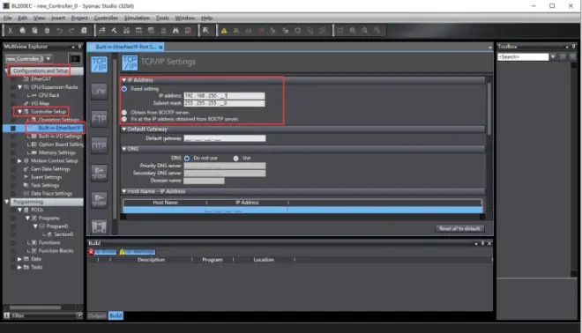Open the bottom-most icon in settings sidebar

click(x=99, y=226)
